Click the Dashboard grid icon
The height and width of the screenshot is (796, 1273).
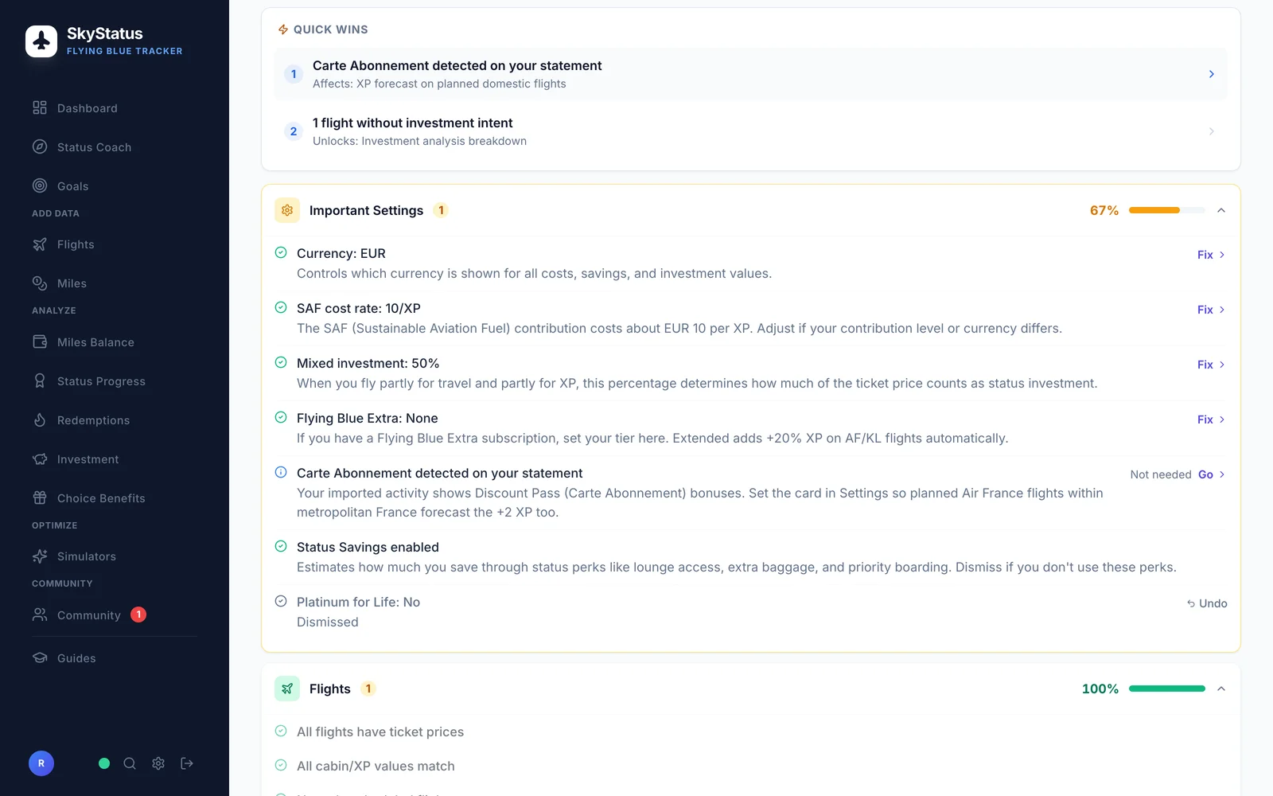[40, 107]
